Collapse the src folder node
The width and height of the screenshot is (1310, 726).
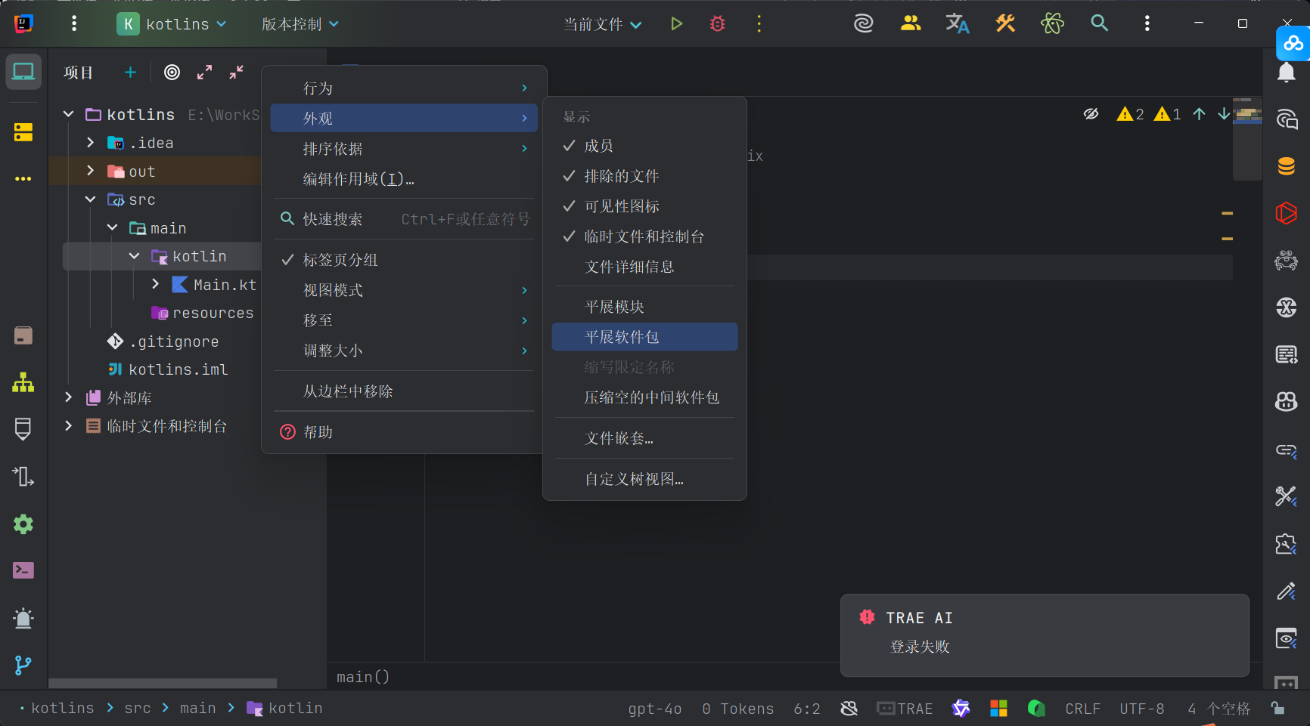click(x=91, y=199)
